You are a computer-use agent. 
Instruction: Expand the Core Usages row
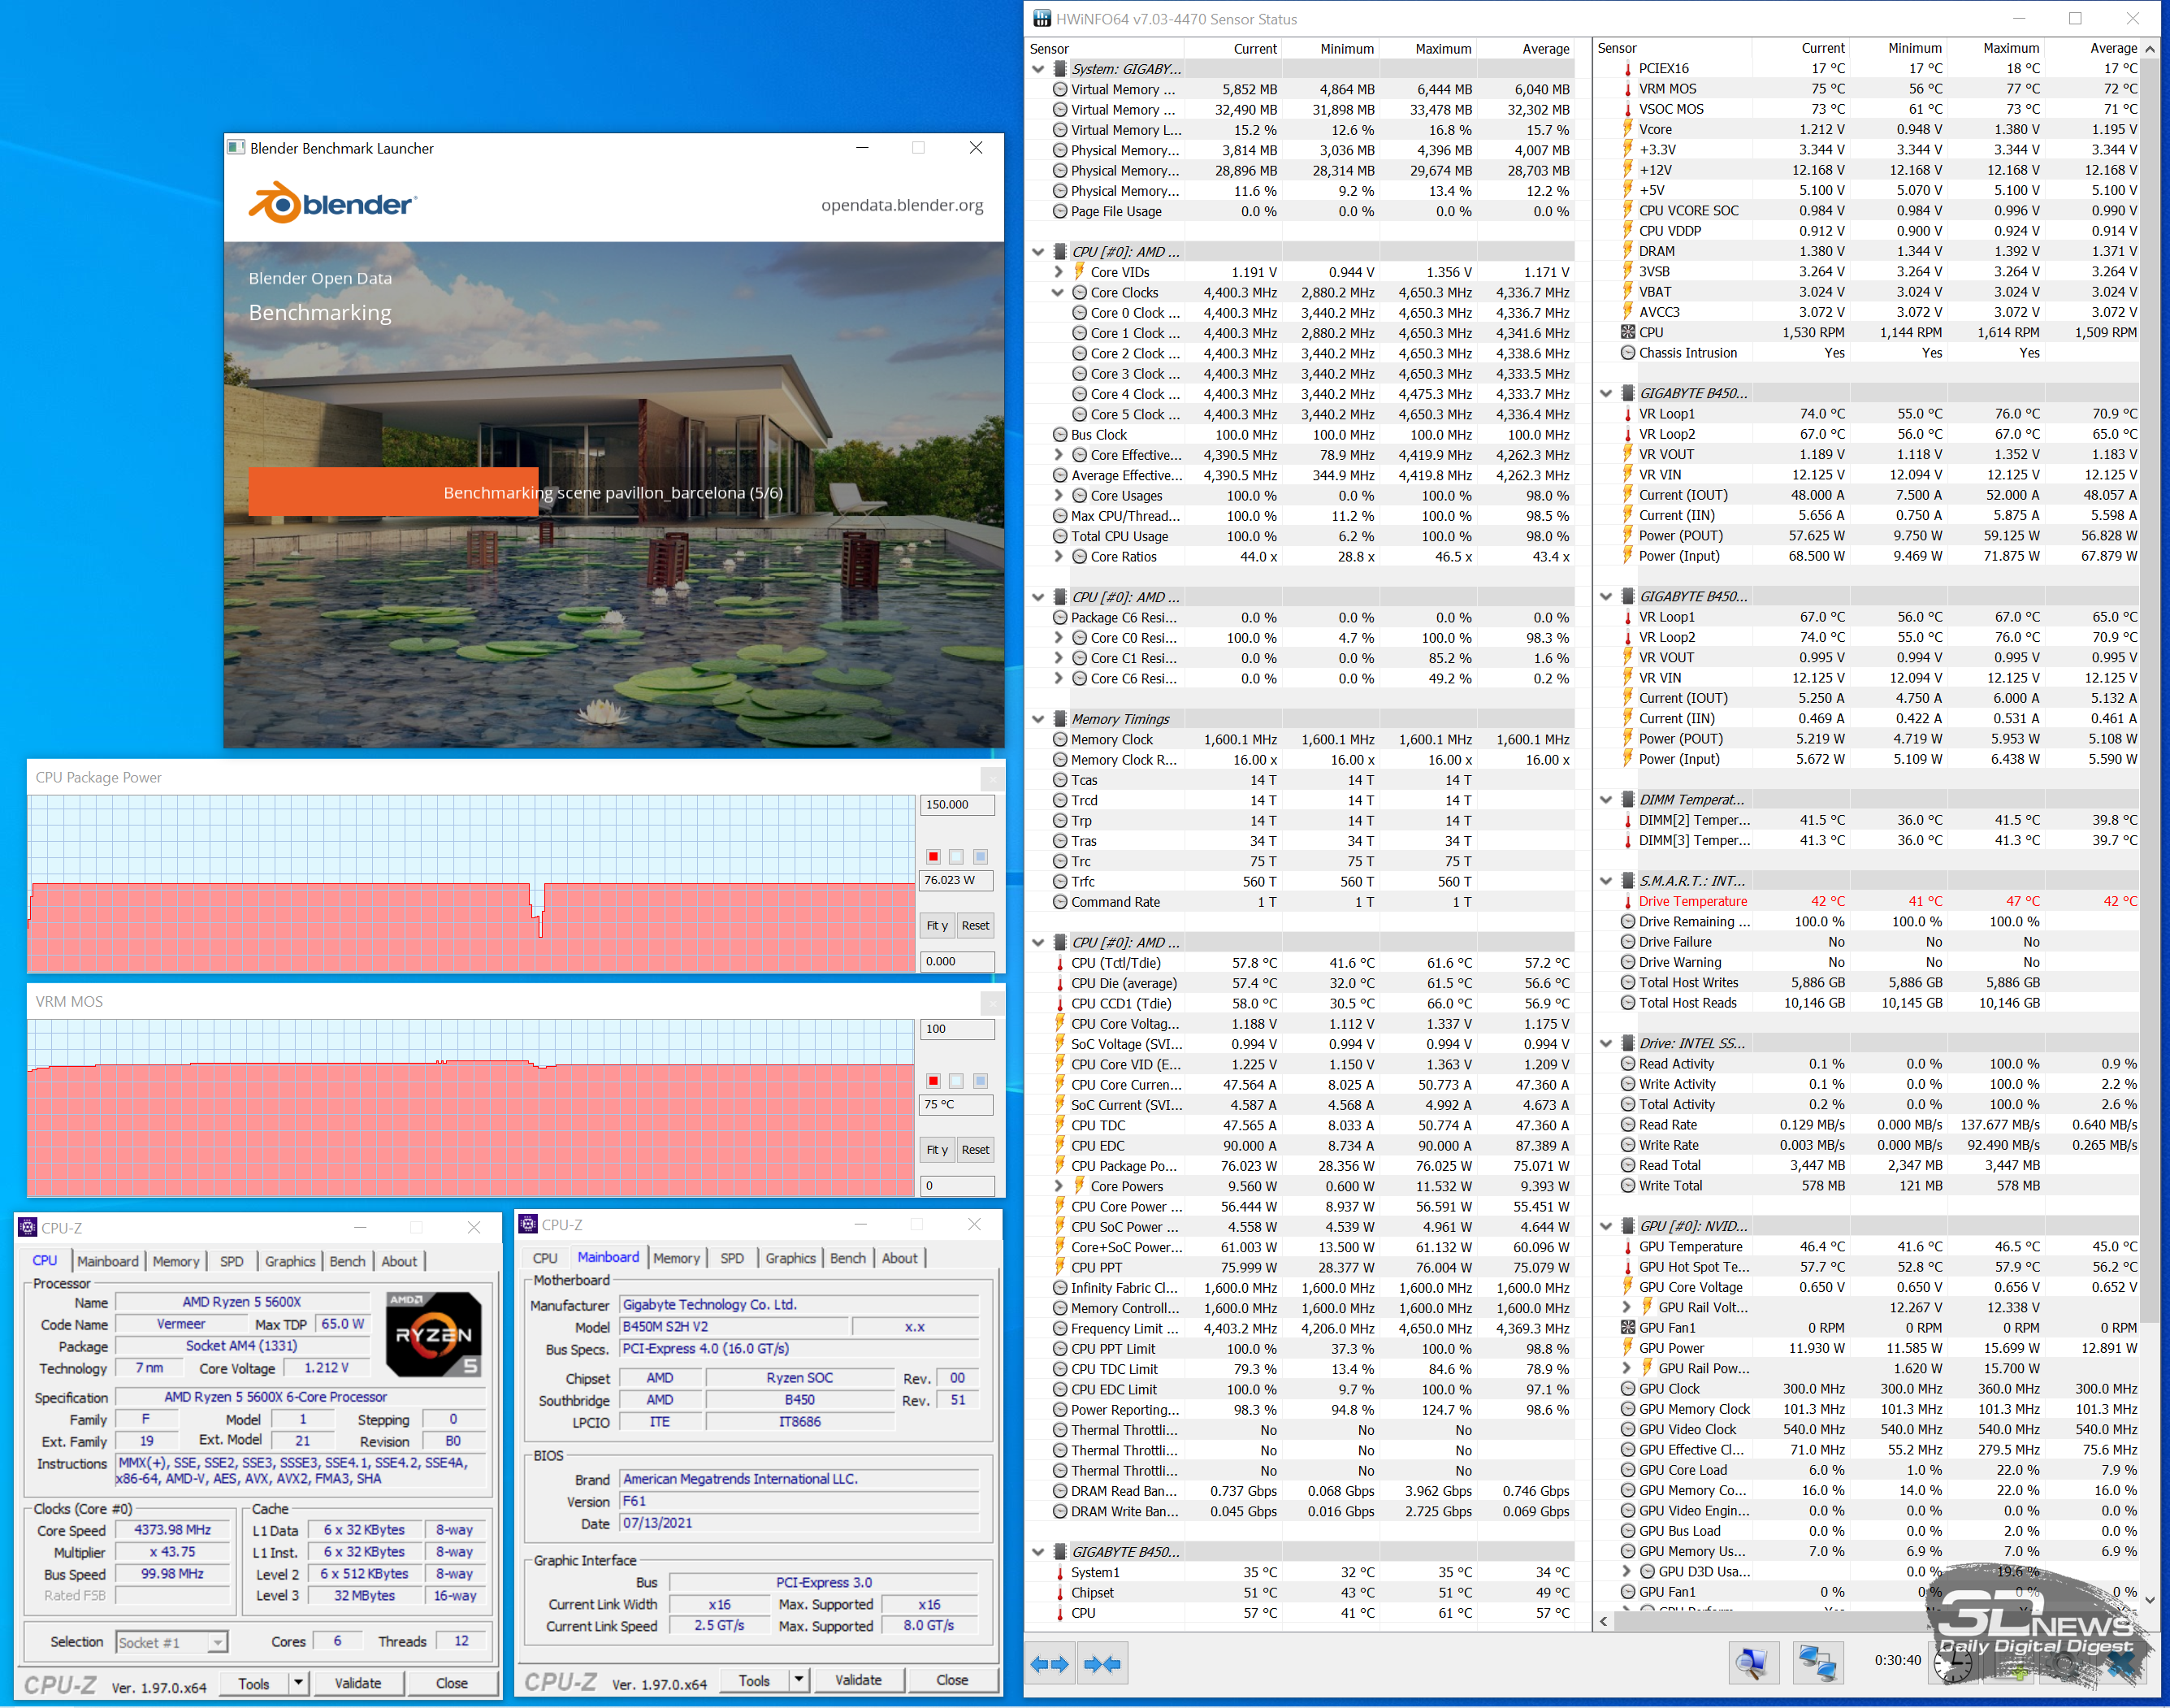(1058, 496)
